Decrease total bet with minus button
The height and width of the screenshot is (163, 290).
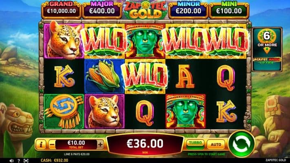[52, 144]
